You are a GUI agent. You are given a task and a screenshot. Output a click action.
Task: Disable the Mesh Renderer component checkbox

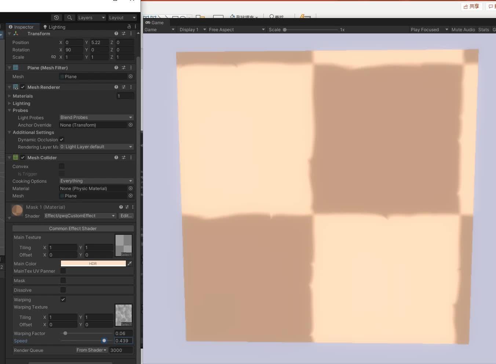click(23, 87)
